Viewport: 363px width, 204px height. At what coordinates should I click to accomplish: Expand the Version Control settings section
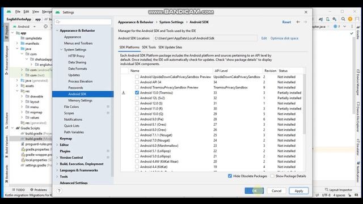click(x=57, y=158)
